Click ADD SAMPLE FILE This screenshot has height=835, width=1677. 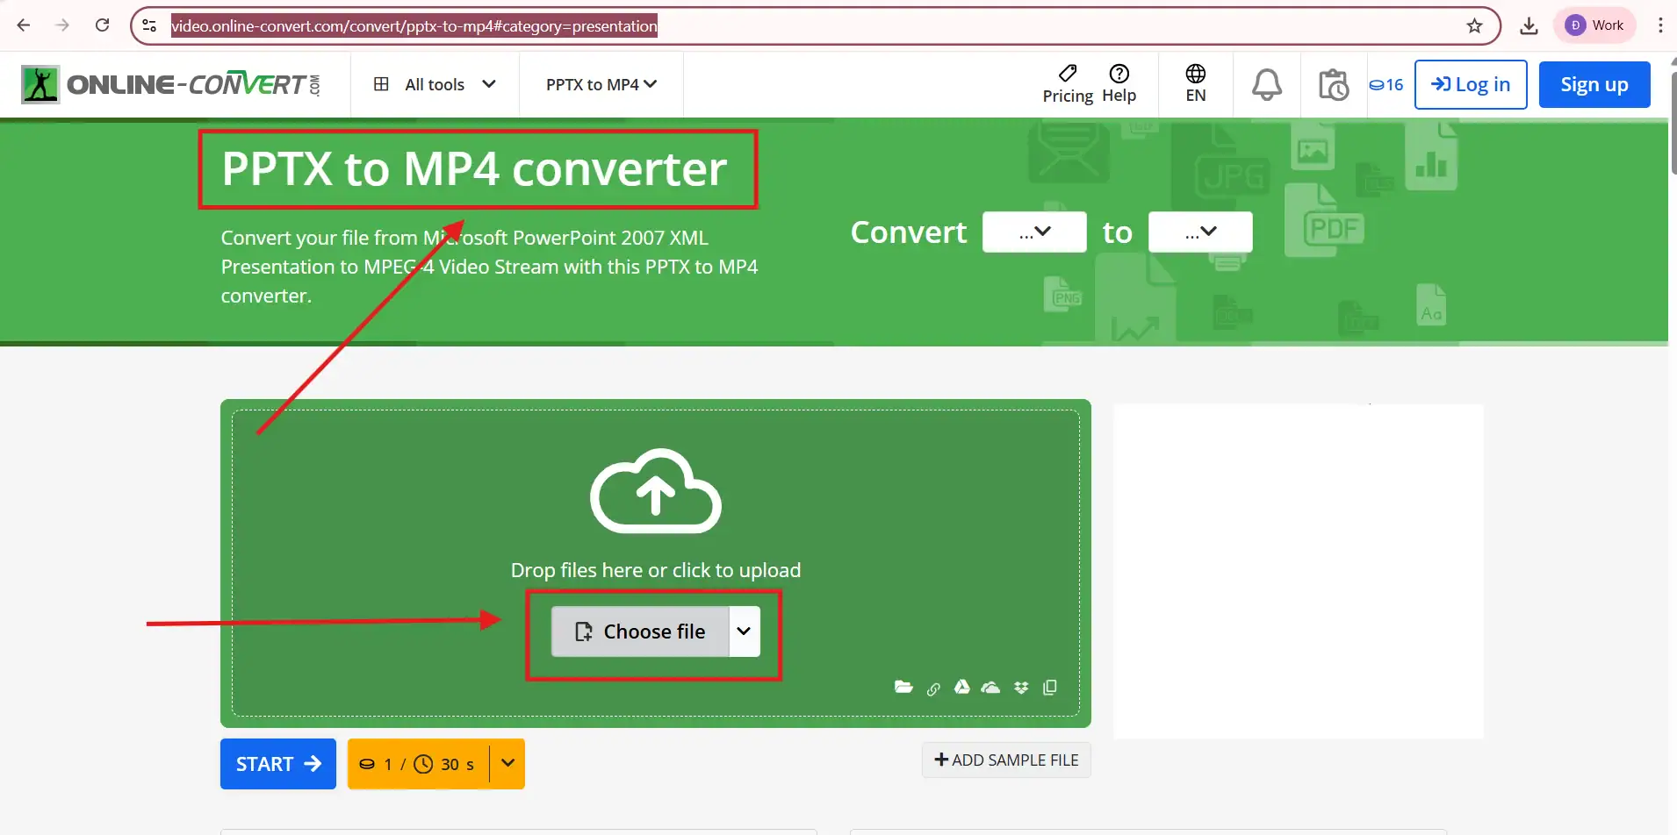click(1004, 760)
